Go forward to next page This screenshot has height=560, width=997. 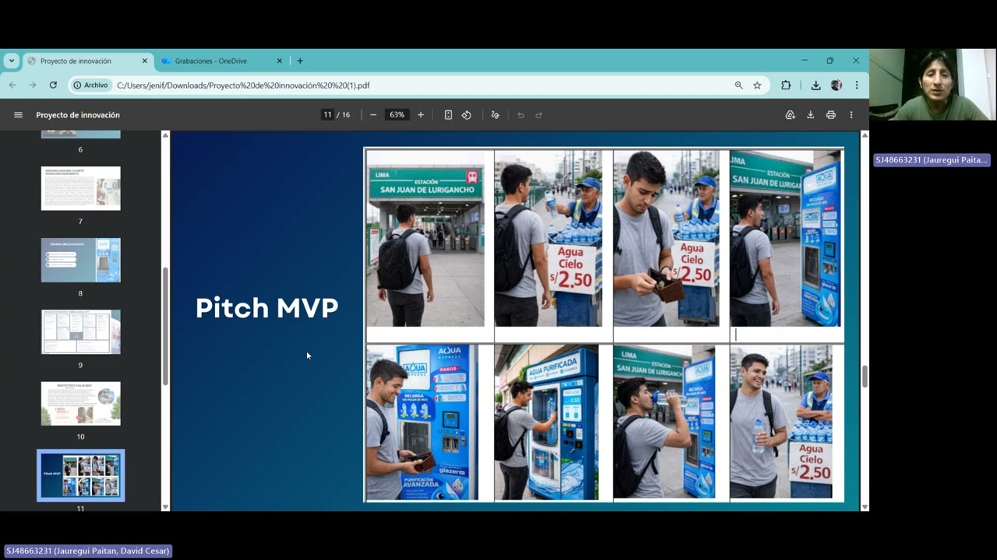(x=33, y=85)
